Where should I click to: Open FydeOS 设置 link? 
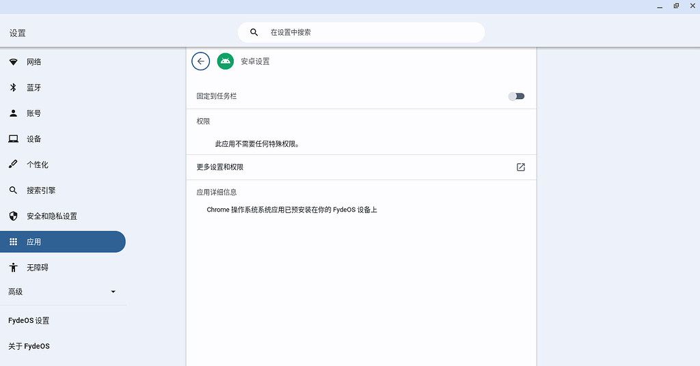(29, 321)
